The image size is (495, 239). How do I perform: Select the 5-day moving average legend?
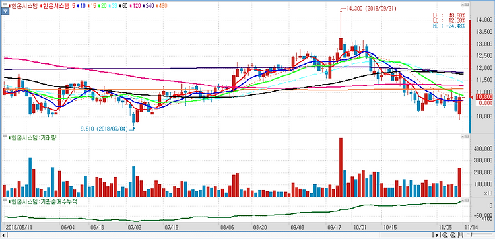[x=58, y=6]
